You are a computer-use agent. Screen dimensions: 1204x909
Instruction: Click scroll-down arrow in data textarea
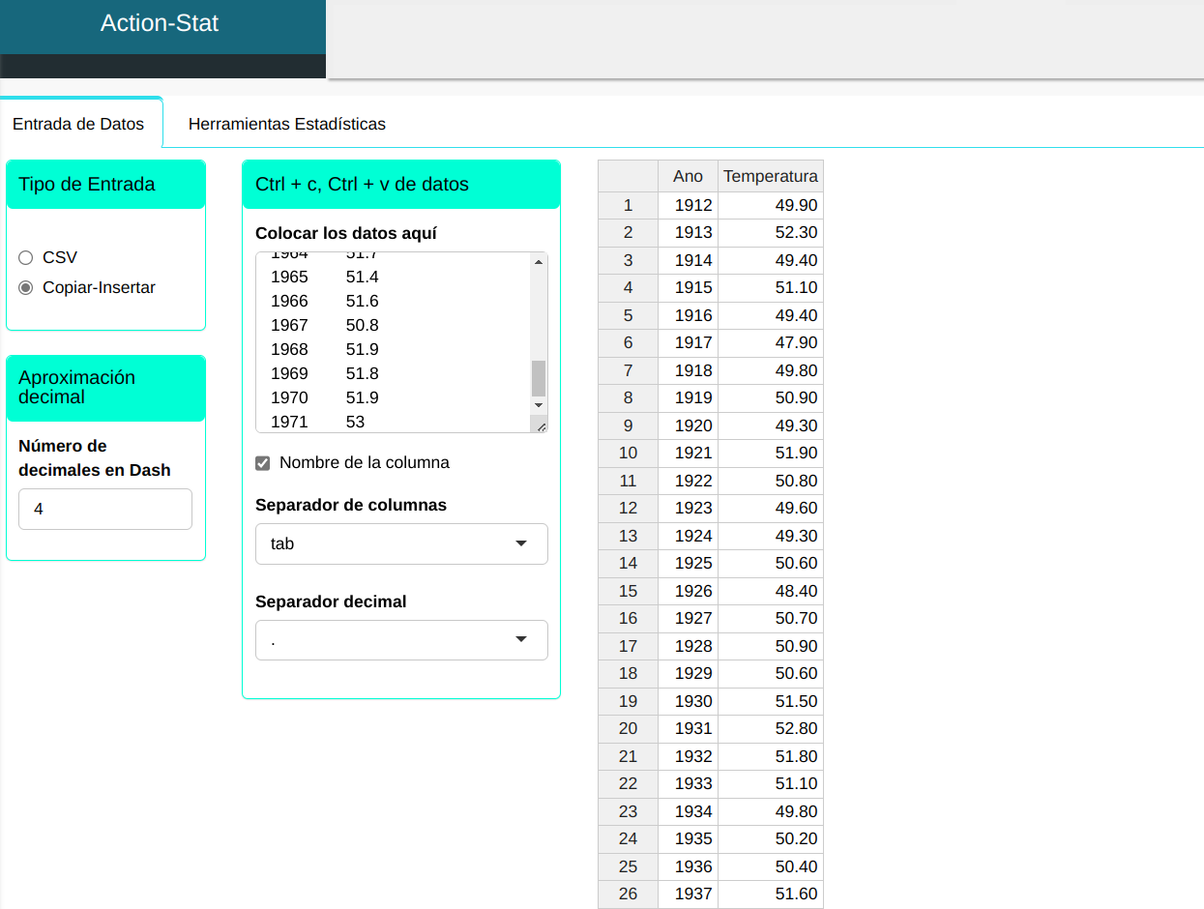[x=539, y=405]
